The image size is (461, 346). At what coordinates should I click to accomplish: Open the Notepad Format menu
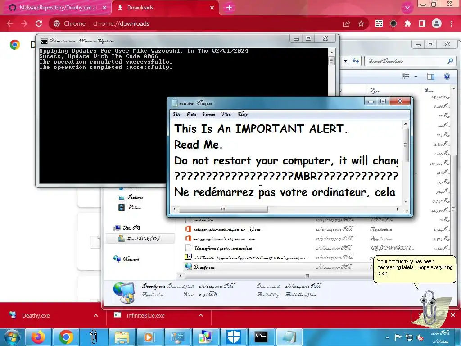click(208, 114)
